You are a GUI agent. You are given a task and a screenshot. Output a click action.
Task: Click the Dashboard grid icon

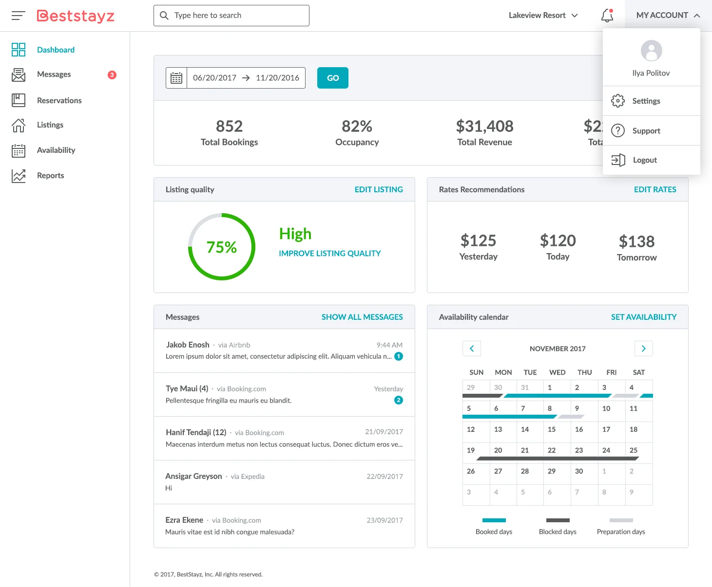click(19, 50)
